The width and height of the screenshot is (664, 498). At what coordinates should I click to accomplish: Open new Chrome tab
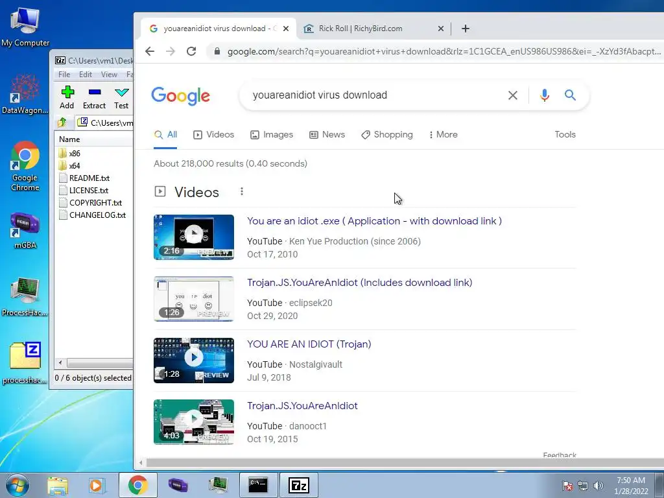(x=466, y=29)
